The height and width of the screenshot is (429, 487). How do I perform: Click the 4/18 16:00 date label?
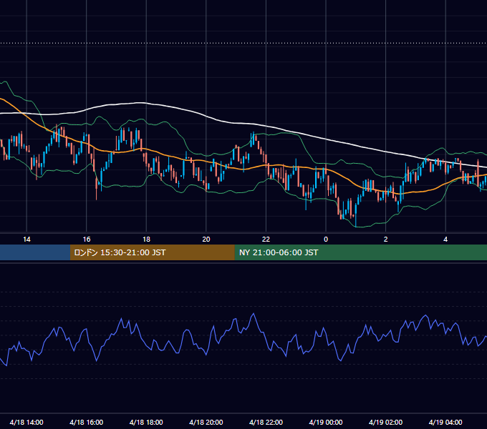[87, 422]
